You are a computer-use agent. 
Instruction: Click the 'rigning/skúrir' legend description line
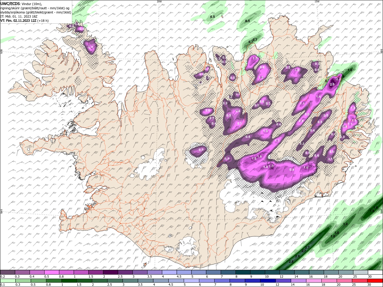(35, 8)
